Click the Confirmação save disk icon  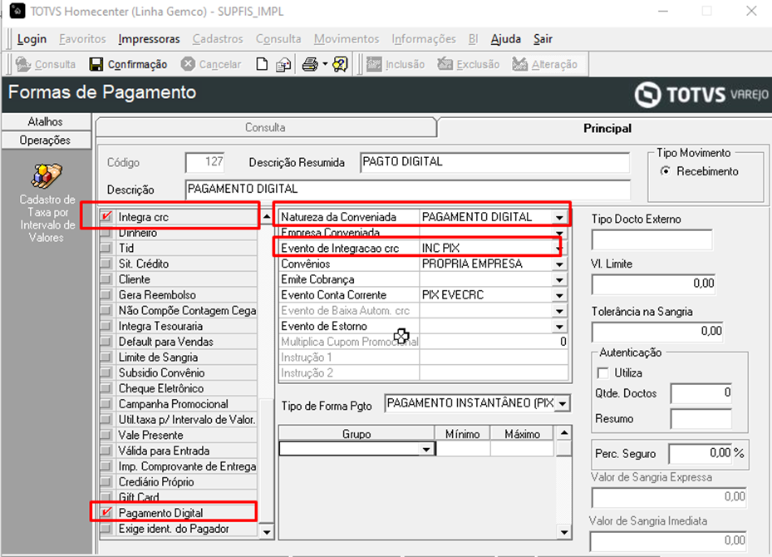pyautogui.click(x=96, y=64)
